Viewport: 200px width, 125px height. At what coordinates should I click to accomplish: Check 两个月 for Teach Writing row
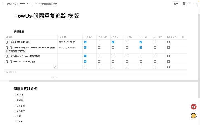point(169,47)
